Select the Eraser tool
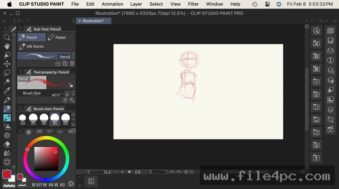 pos(7,144)
